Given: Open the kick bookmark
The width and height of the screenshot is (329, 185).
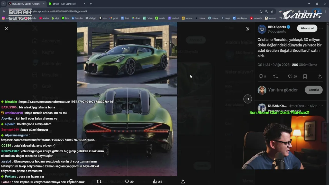Looking at the screenshot, I should point(65,18).
